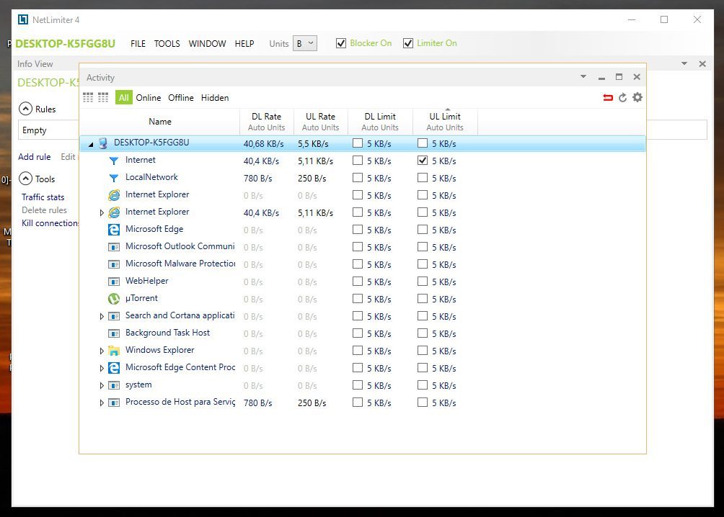This screenshot has width=724, height=517.
Task: Click Kill connections link
Action: click(50, 222)
